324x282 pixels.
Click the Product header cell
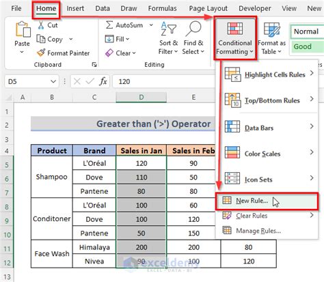click(x=52, y=150)
